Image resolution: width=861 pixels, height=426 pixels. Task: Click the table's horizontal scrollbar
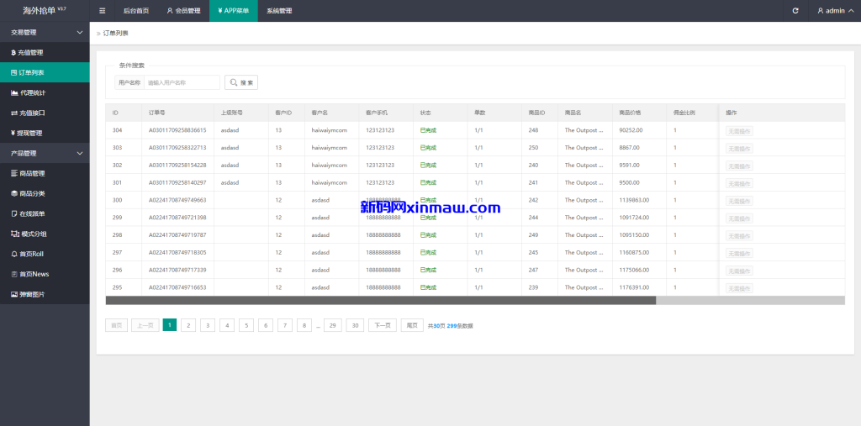click(380, 300)
